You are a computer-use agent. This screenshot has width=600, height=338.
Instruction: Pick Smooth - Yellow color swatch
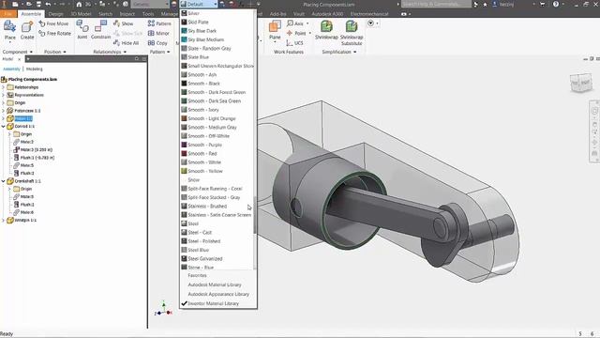[184, 171]
